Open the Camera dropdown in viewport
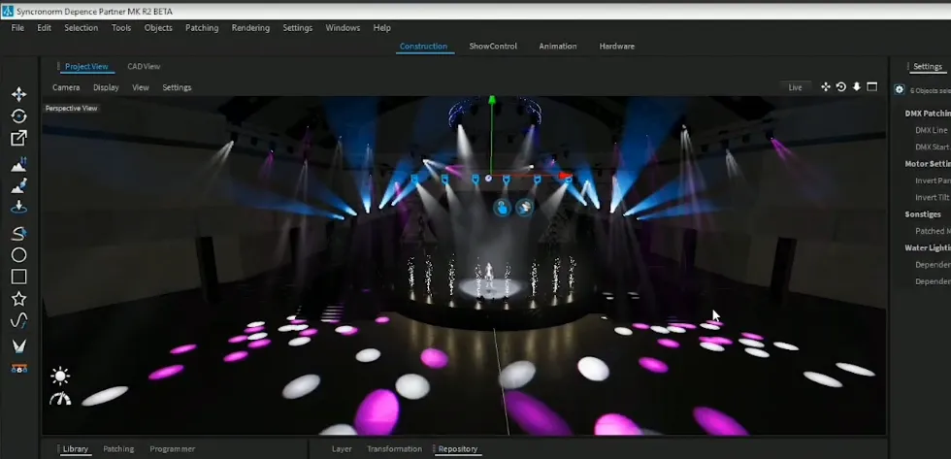 coord(66,87)
